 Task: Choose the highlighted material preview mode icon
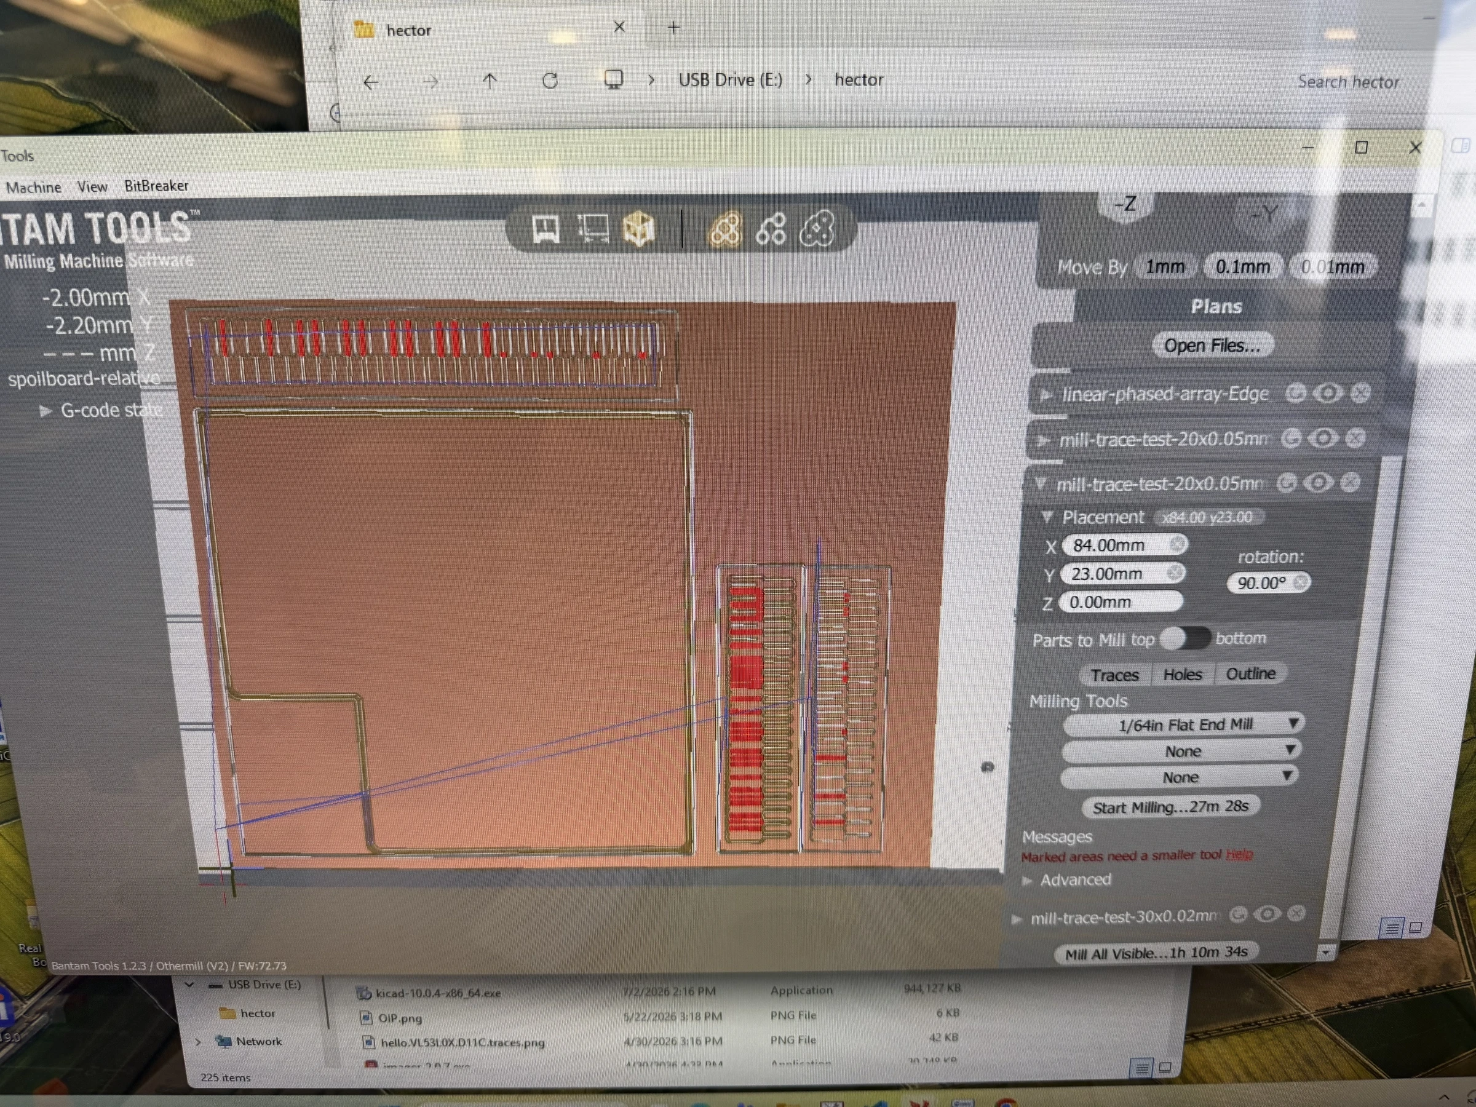[x=724, y=229]
